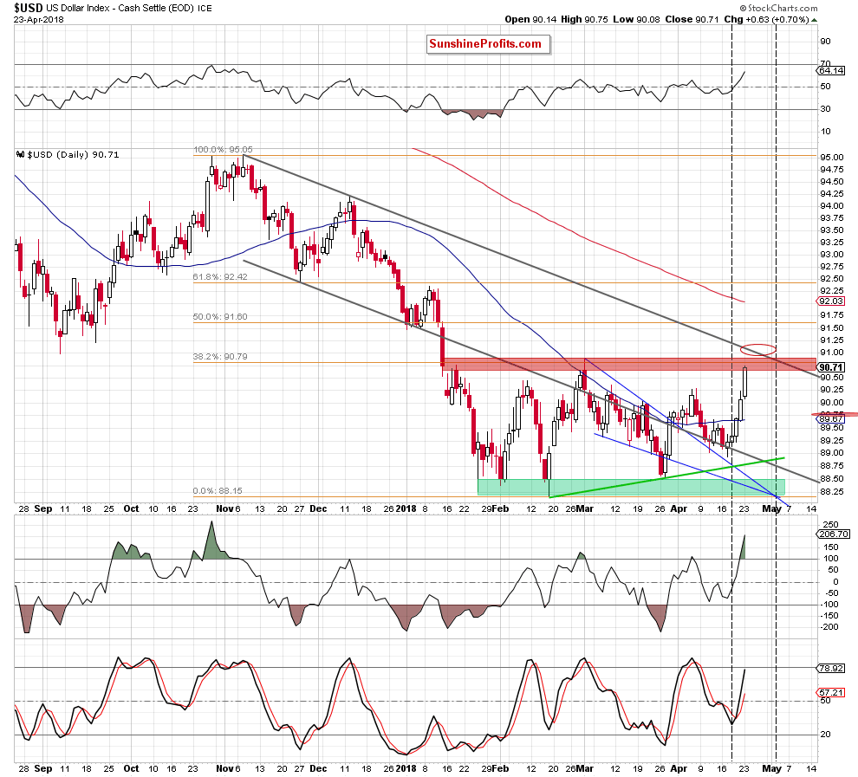
Task: Click the 'Chg +0.63 (+0.70%)' value
Action: pyautogui.click(x=766, y=19)
